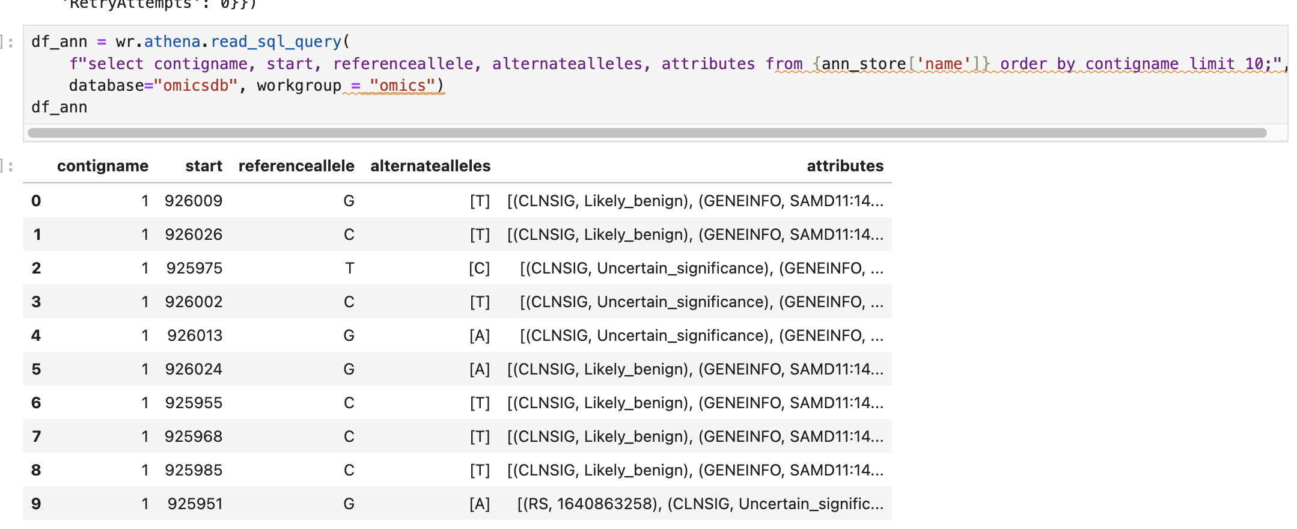This screenshot has height=529, width=1297.
Task: Click the 'start' column header
Action: tap(204, 166)
